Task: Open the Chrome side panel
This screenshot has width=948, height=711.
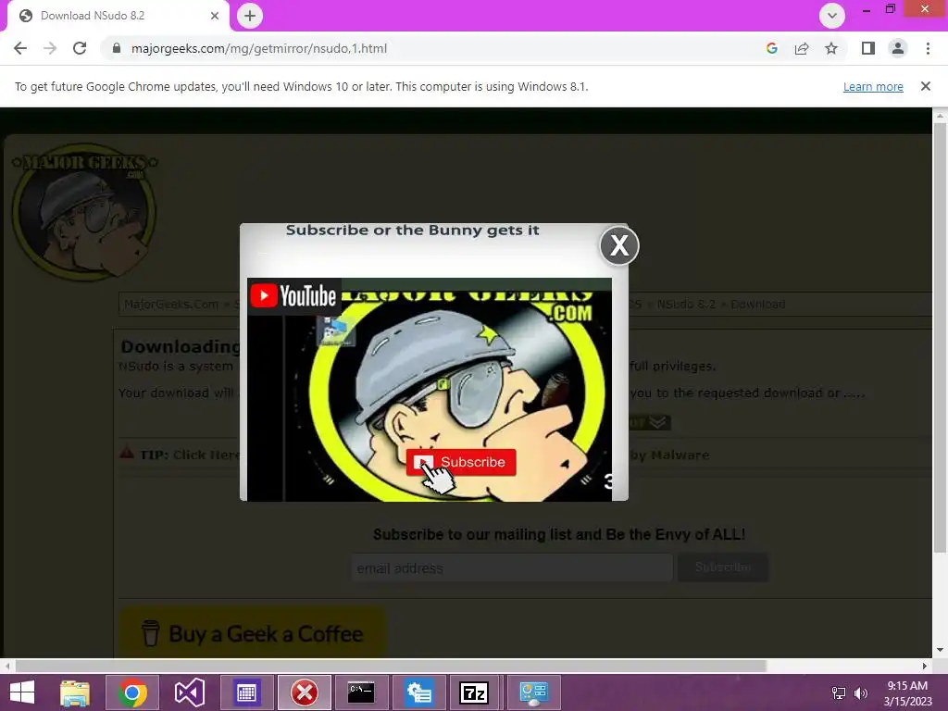Action: tap(868, 48)
